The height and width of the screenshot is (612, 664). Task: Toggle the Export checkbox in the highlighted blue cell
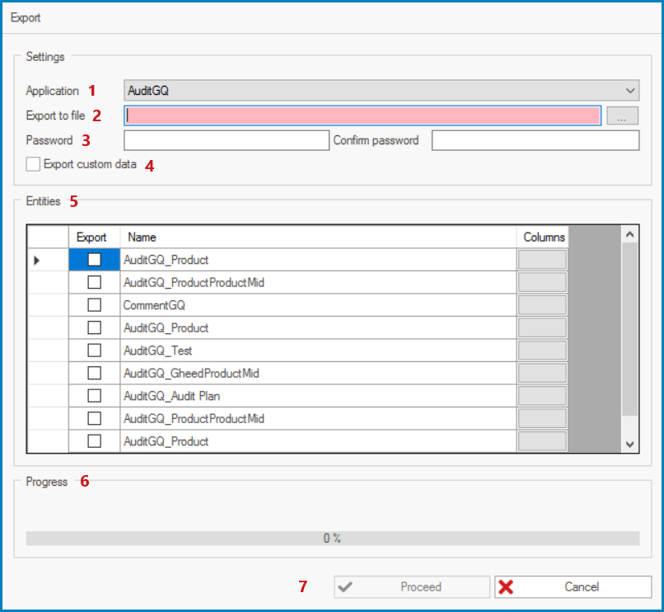(x=94, y=260)
